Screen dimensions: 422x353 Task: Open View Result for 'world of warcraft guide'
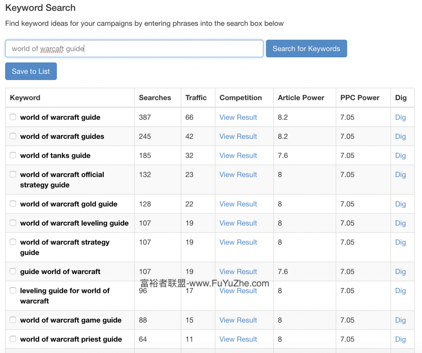(x=238, y=117)
